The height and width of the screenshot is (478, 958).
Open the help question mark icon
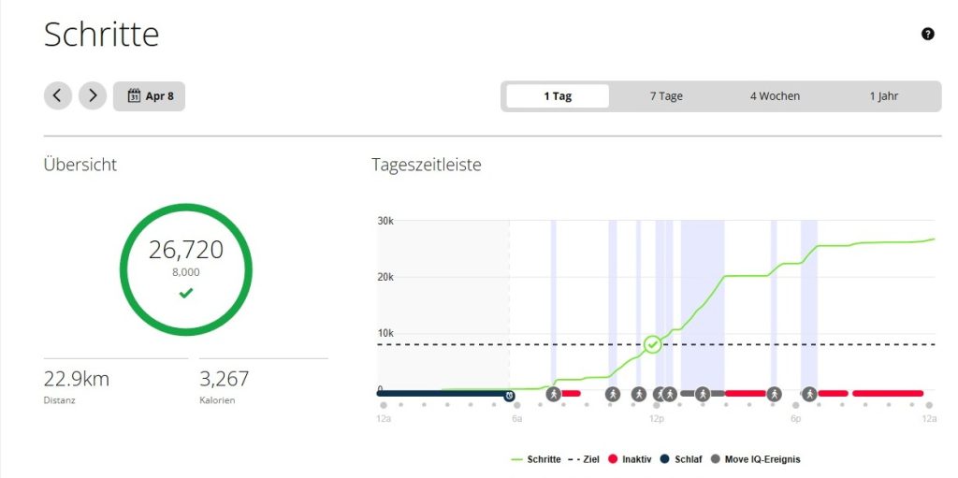(x=927, y=35)
